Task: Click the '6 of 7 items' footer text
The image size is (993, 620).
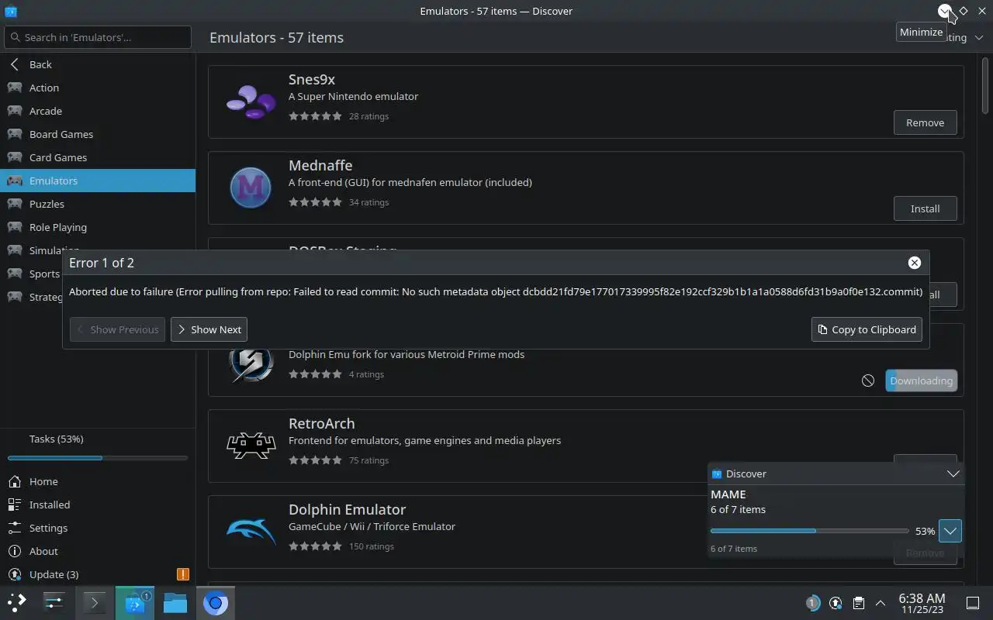Action: coord(734,549)
